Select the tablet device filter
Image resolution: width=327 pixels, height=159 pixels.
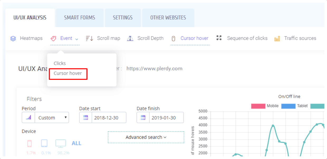44,143
